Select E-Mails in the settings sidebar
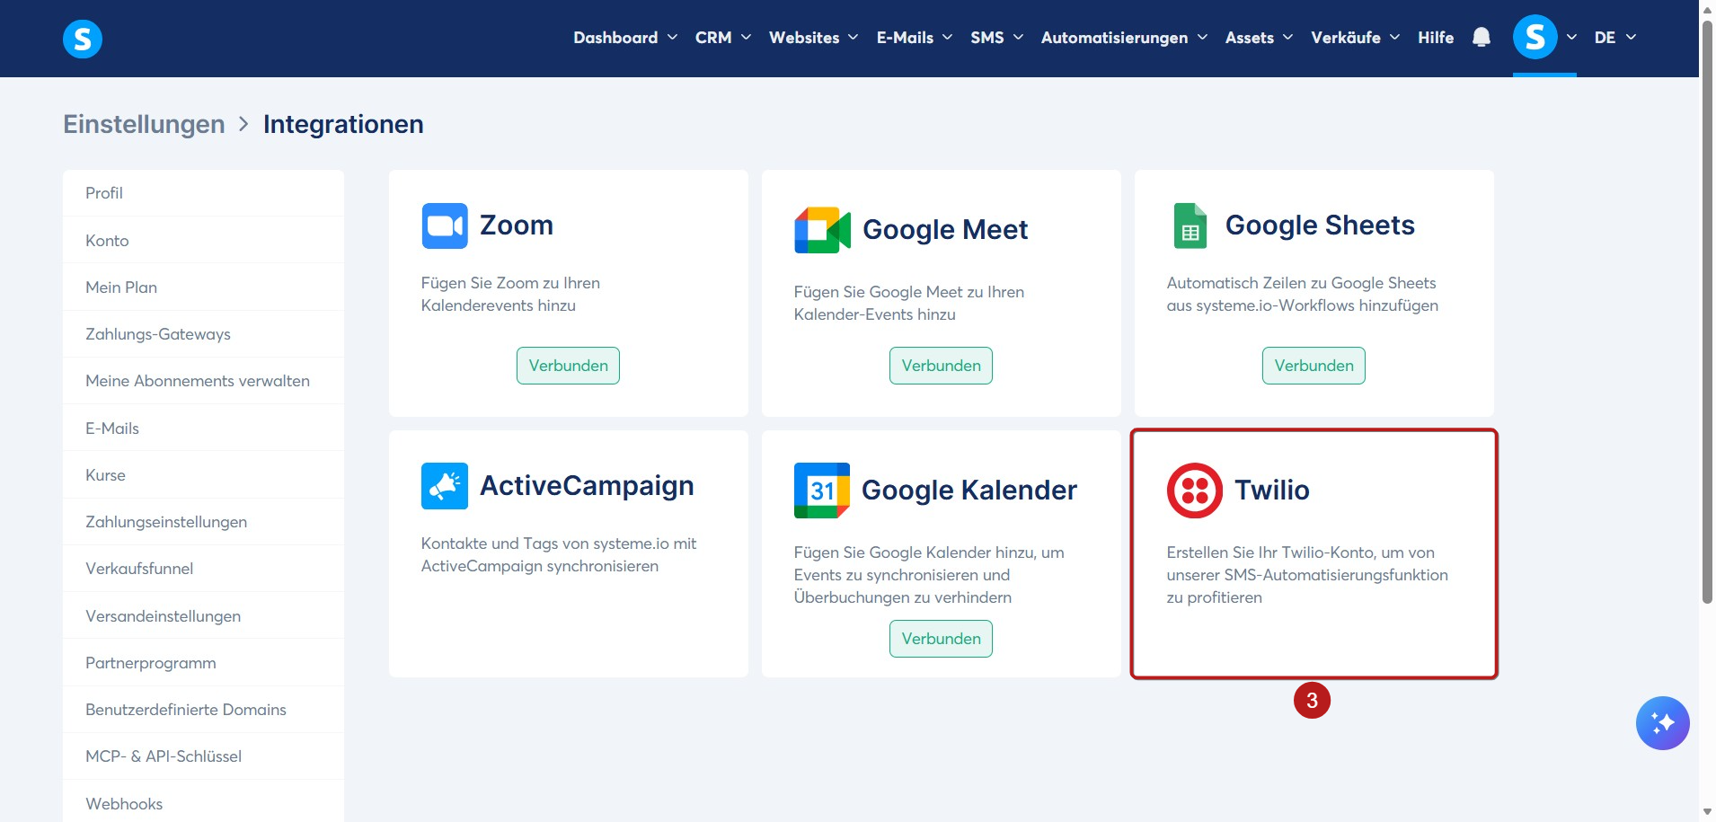Image resolution: width=1716 pixels, height=822 pixels. pyautogui.click(x=203, y=429)
